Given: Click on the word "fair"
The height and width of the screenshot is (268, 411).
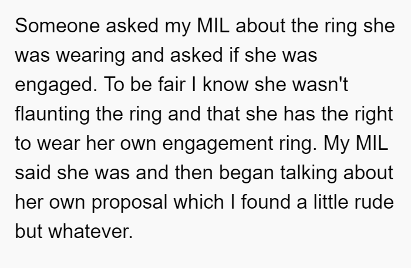Looking at the screenshot, I should pyautogui.click(x=171, y=85).
